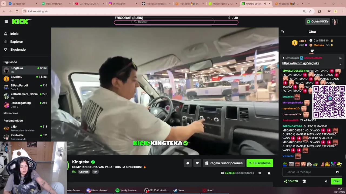
Task: Open ZeKaGamers_Oficial channel in sidebar
Action: coord(25,96)
